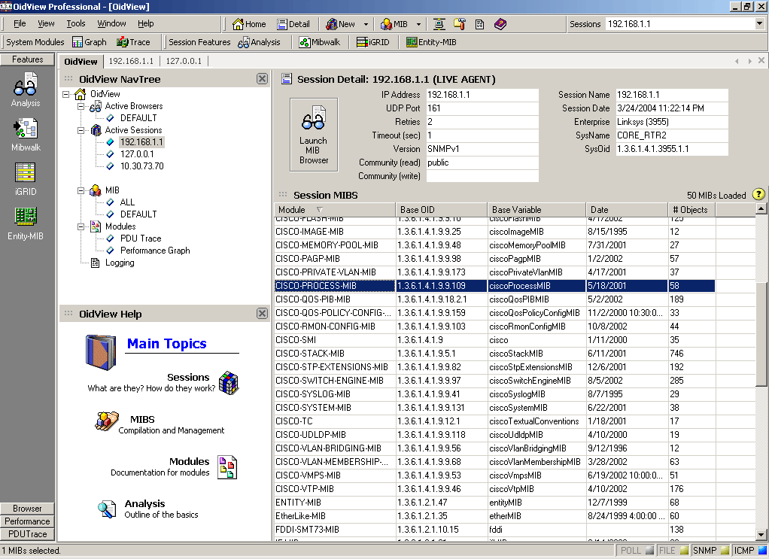The height and width of the screenshot is (559, 769).
Task: Open the Sessions address dropdown
Action: [758, 24]
